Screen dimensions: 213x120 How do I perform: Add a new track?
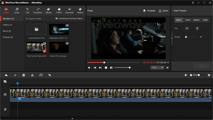click(5, 81)
